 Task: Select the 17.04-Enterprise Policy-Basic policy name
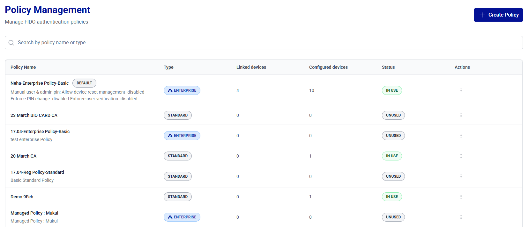coord(40,131)
